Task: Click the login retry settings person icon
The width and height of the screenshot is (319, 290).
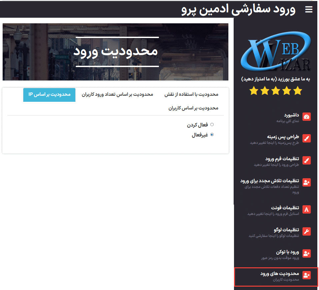Action: pyautogui.click(x=306, y=182)
